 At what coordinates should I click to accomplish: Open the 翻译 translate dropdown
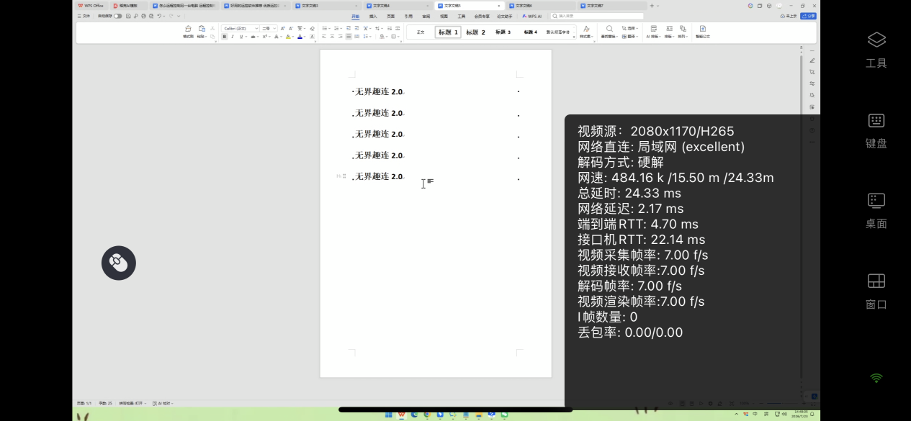pyautogui.click(x=629, y=36)
